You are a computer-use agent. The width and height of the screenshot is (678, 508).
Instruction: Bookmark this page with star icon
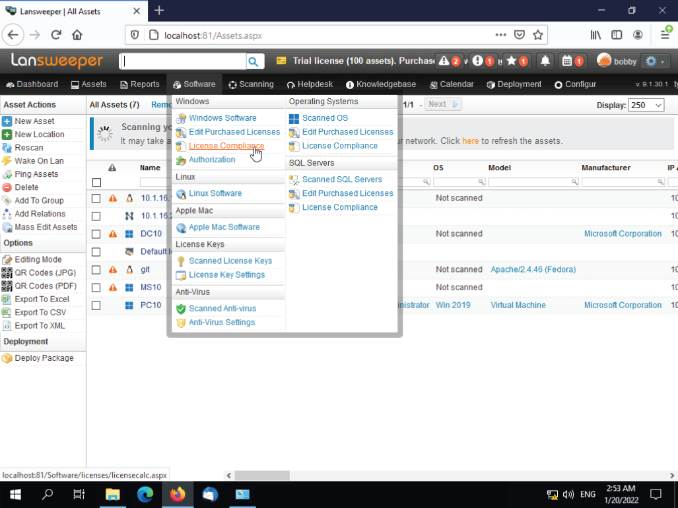538,35
